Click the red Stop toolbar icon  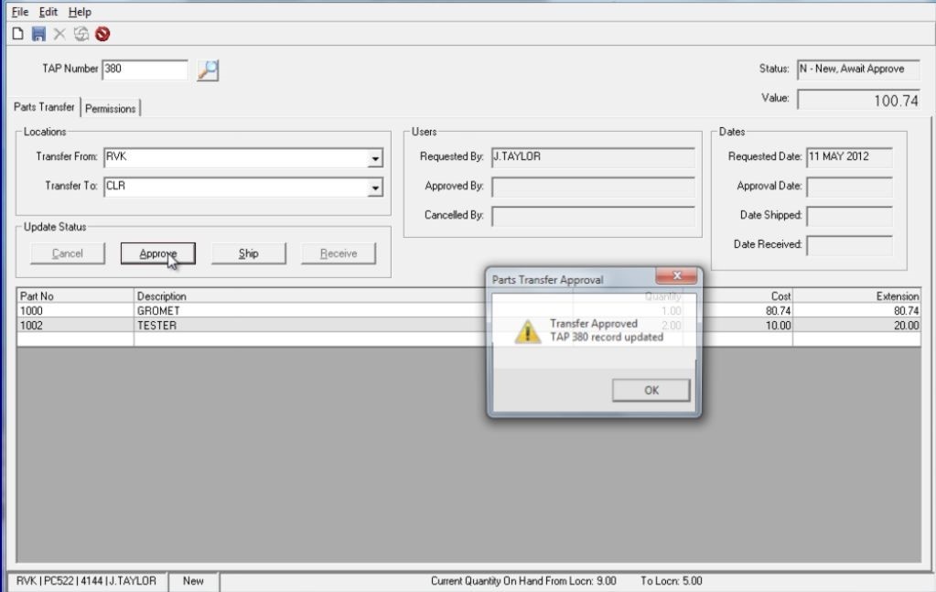102,34
